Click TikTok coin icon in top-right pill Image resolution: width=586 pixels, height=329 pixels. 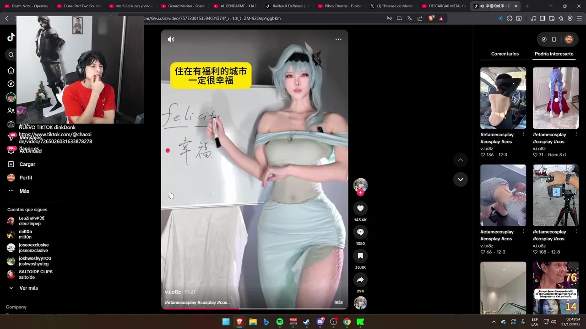point(544,39)
